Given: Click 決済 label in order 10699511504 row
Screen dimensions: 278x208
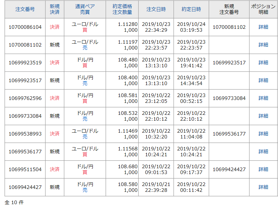Looking at the screenshot, I should coord(55,169).
